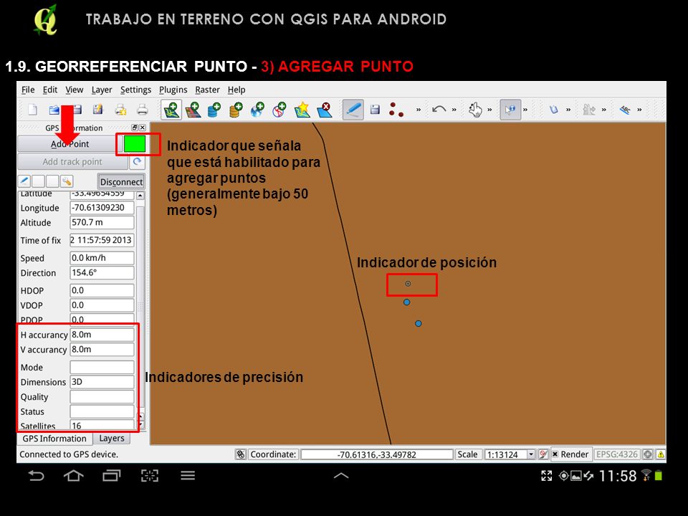The image size is (688, 516).
Task: Click the Add WMS Layer globe icon
Action: [x=257, y=110]
